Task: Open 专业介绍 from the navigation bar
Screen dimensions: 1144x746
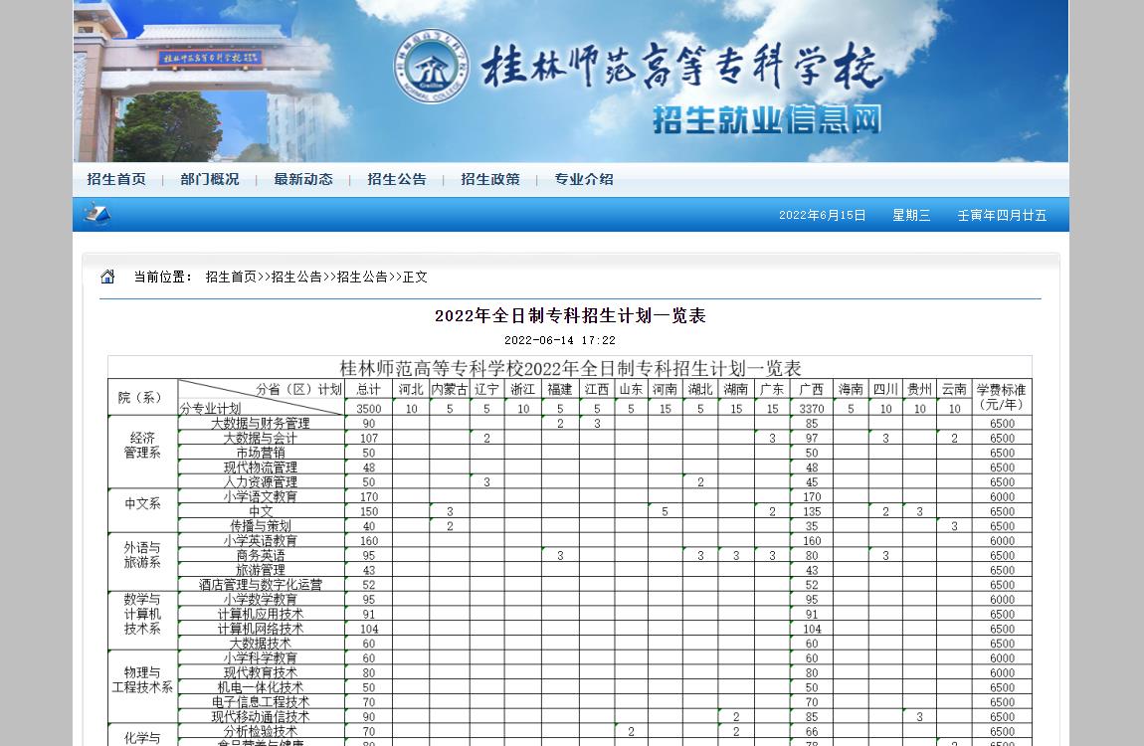Action: tap(584, 179)
